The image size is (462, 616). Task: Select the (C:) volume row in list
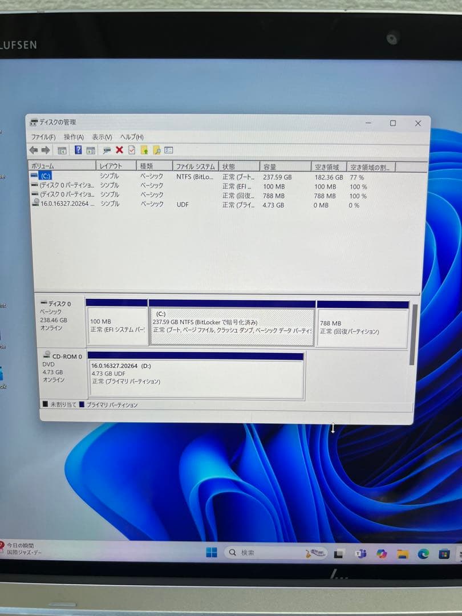point(46,176)
